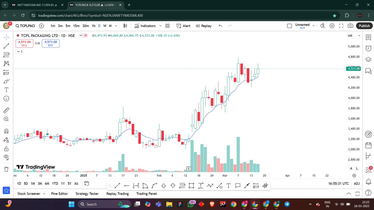Open the emoji icons tool
Image resolution: width=374 pixels, height=210 pixels.
click(x=6, y=98)
